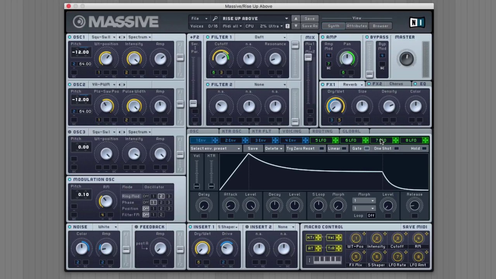This screenshot has height=279, width=496.
Task: Click the AT macro crosshair handle
Action: (x=318, y=248)
